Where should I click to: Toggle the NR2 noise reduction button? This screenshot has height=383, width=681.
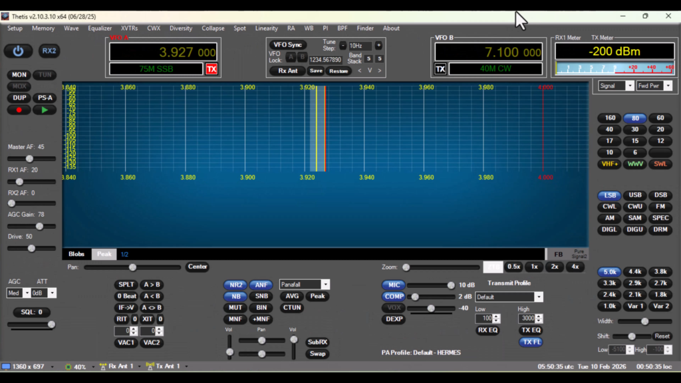pos(236,285)
